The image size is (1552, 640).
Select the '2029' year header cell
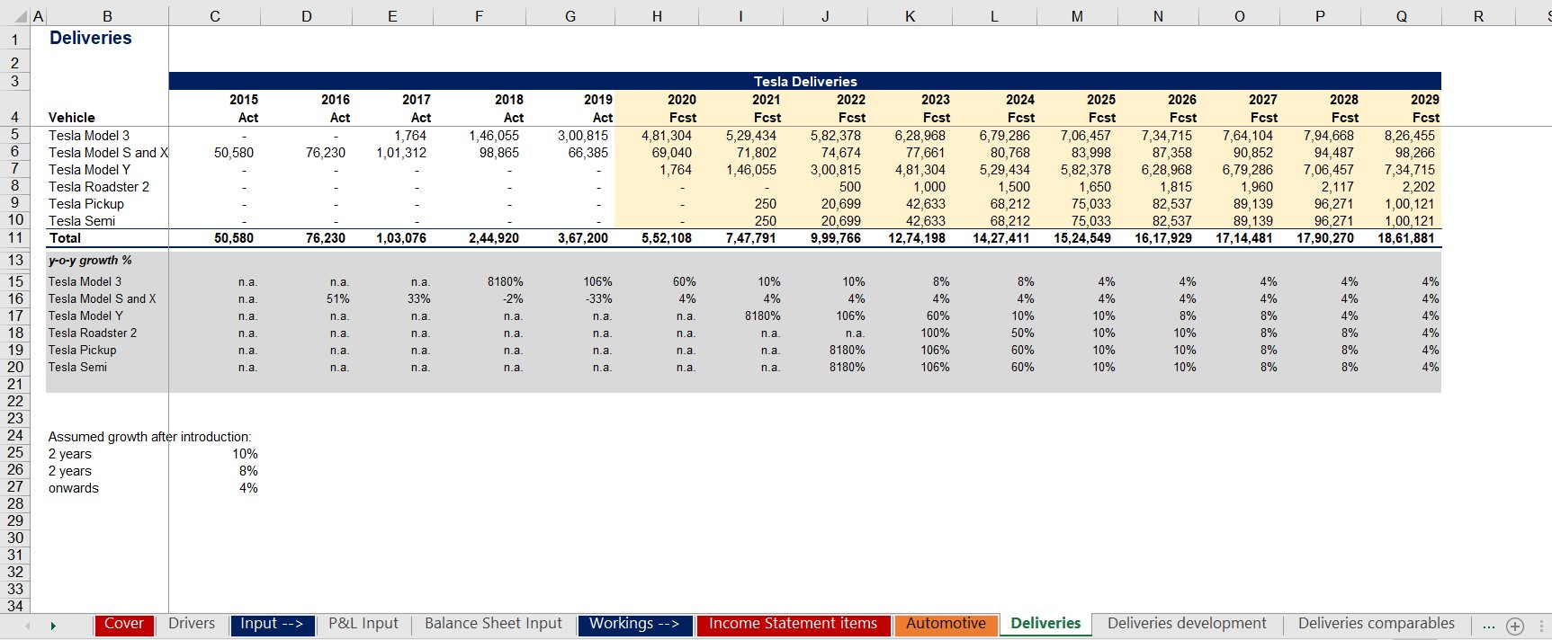click(x=1424, y=100)
